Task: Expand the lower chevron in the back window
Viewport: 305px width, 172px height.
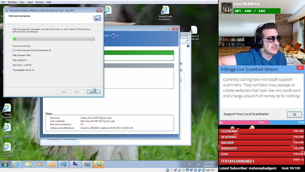Action: point(181,70)
